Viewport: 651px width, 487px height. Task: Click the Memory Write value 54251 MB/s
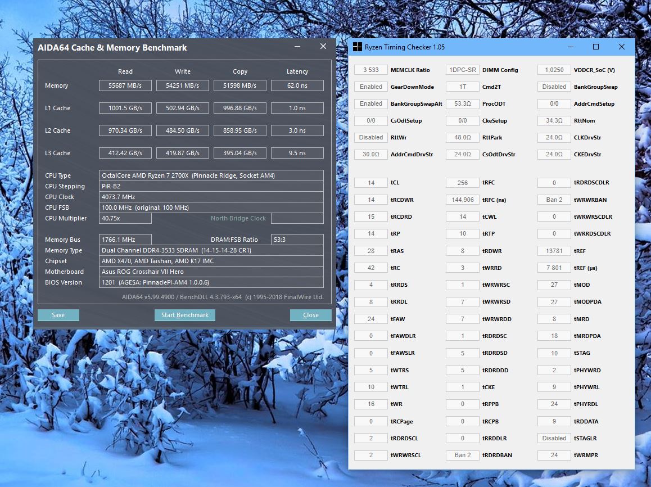(x=182, y=85)
